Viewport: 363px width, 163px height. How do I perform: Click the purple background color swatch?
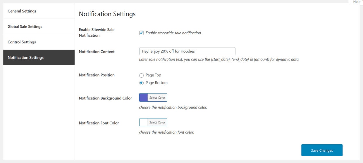tap(143, 98)
